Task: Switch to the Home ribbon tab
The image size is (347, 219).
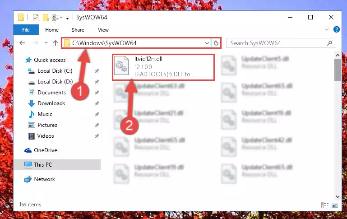Action: 52,30
